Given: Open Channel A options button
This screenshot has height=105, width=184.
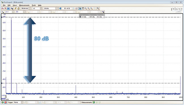Looking at the screenshot, I should coord(3,12).
